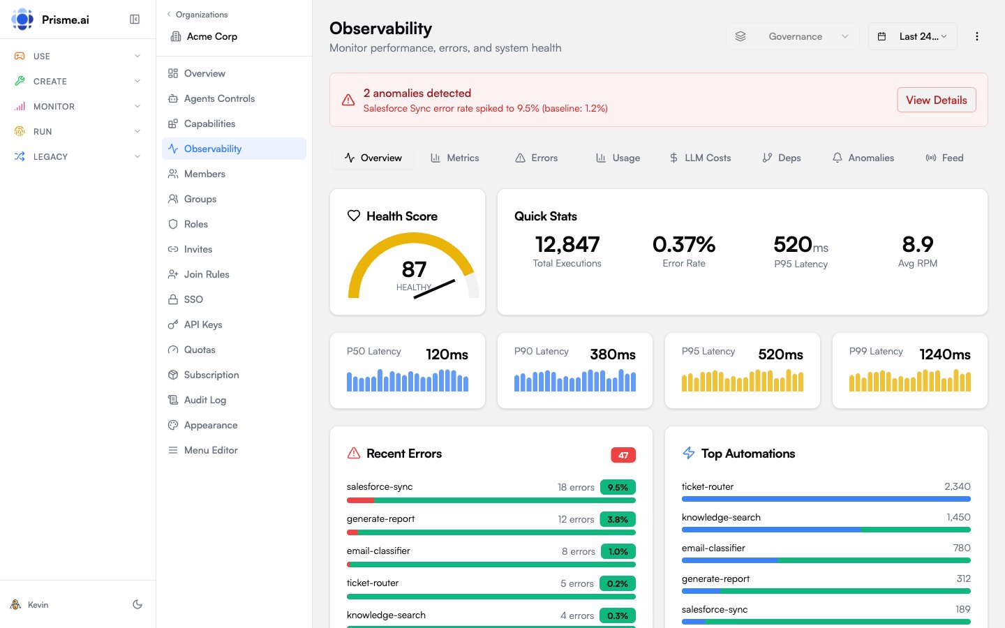Viewport: 1005px width, 628px height.
Task: Click the lightning icon beside Top Automations
Action: (689, 453)
